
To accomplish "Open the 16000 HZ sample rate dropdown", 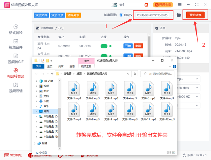I will [x=188, y=97].
